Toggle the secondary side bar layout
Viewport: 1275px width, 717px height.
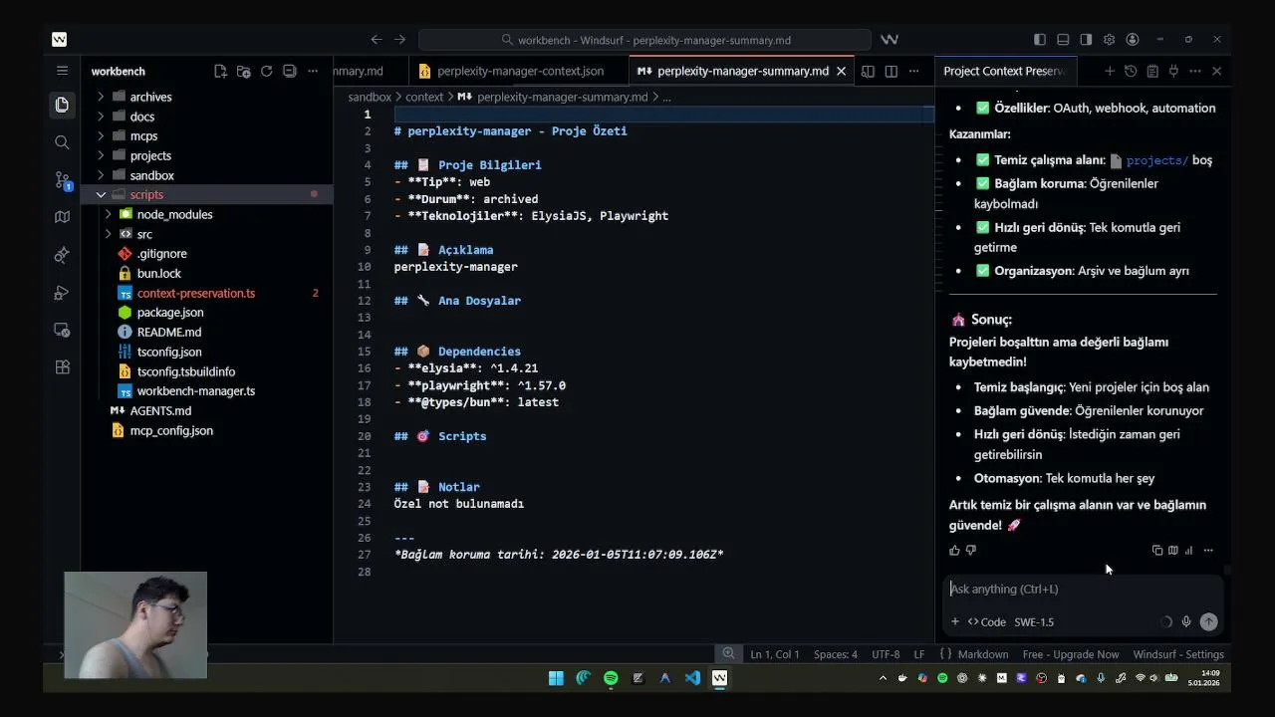click(x=1086, y=40)
